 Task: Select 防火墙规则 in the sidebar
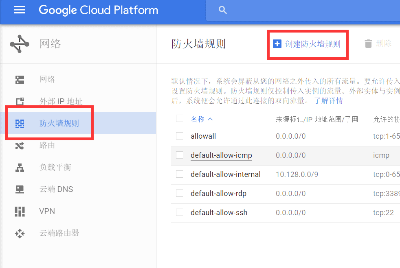tap(59, 123)
